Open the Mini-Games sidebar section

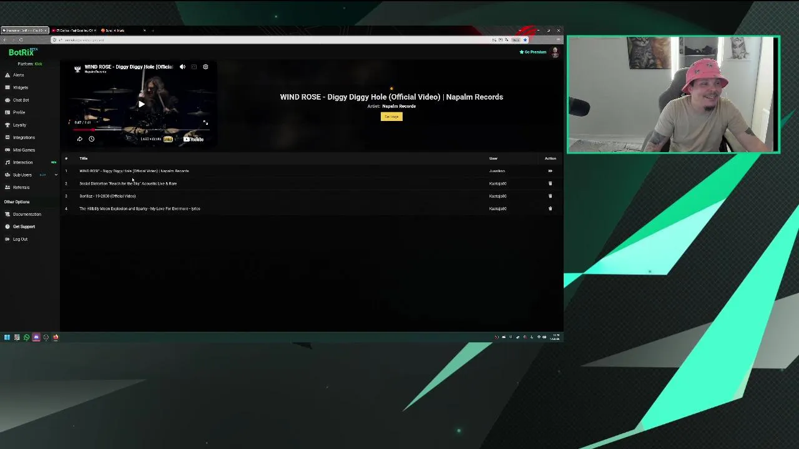pyautogui.click(x=24, y=150)
